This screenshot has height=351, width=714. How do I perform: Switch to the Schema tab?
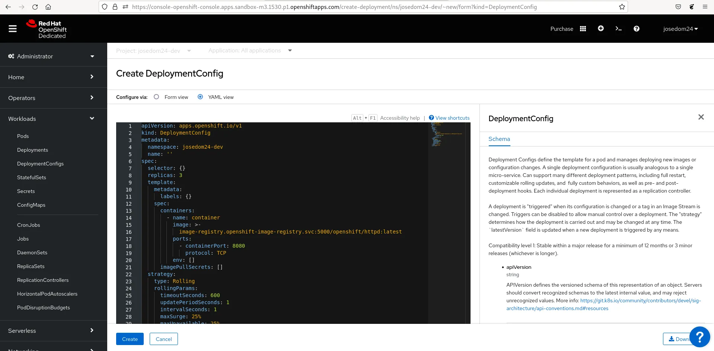point(499,139)
